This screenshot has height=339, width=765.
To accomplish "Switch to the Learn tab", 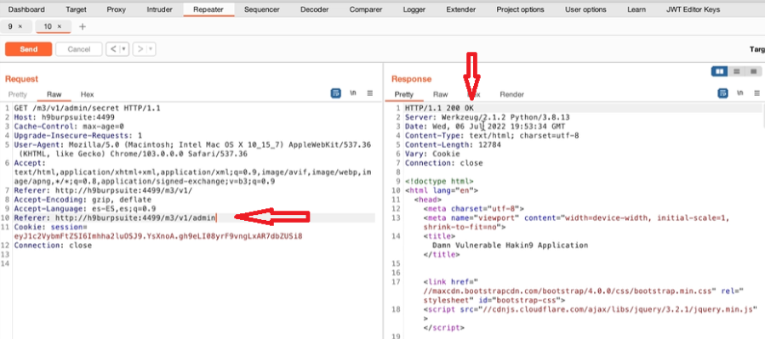I will tap(637, 9).
